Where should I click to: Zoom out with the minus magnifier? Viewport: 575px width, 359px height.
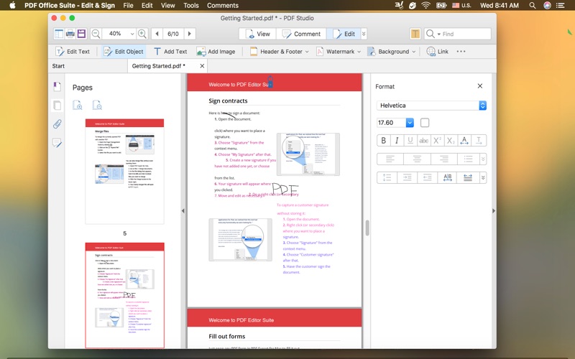[x=96, y=34]
